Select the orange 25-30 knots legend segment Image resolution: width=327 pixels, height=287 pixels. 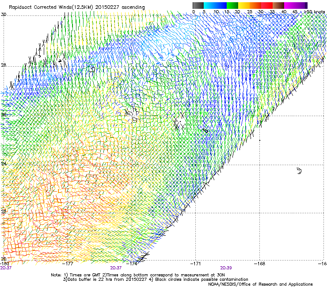(255, 5)
